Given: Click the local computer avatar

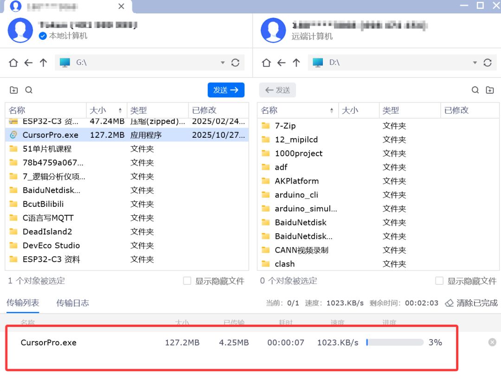Looking at the screenshot, I should click(20, 30).
